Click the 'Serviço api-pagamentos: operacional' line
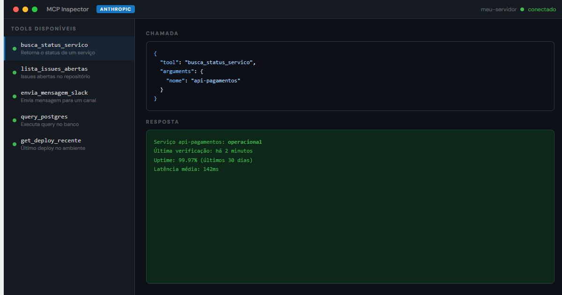 (208, 142)
